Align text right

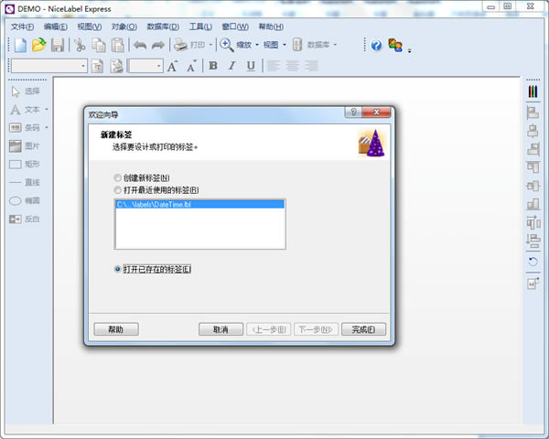[x=311, y=66]
